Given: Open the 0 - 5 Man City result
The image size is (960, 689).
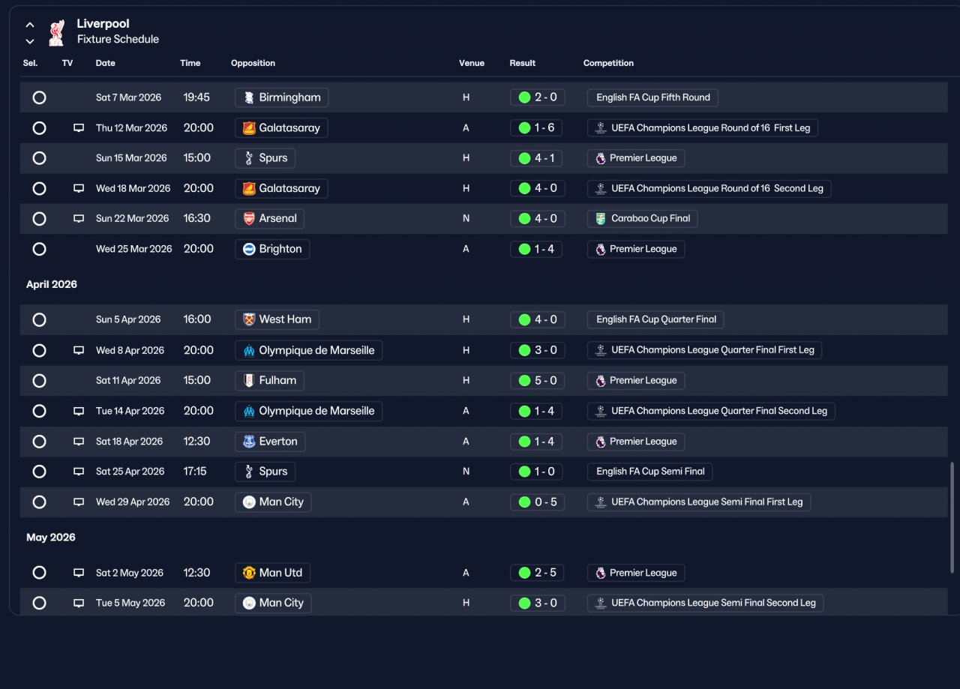Looking at the screenshot, I should 537,502.
